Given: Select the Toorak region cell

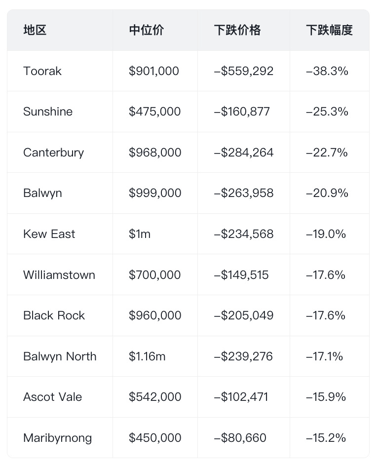Looking at the screenshot, I should pyautogui.click(x=42, y=71).
